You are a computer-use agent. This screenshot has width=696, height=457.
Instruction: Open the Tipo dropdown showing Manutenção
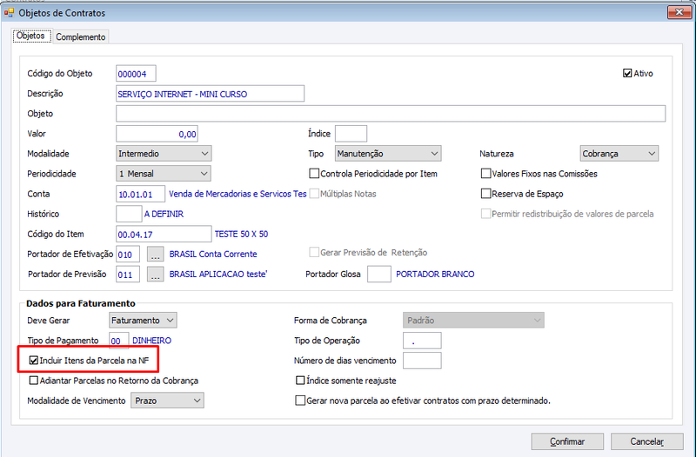[388, 154]
